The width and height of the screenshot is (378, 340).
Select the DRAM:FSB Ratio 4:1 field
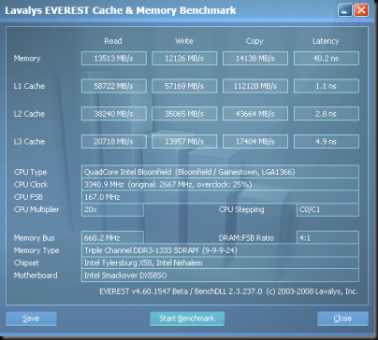tap(327, 238)
